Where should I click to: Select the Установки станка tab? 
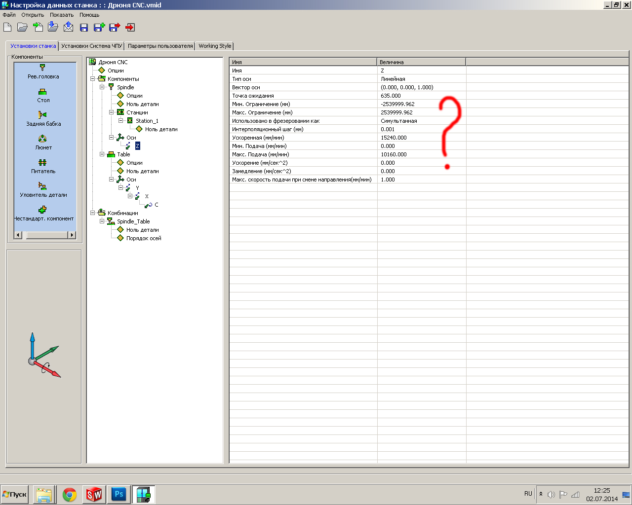click(33, 46)
